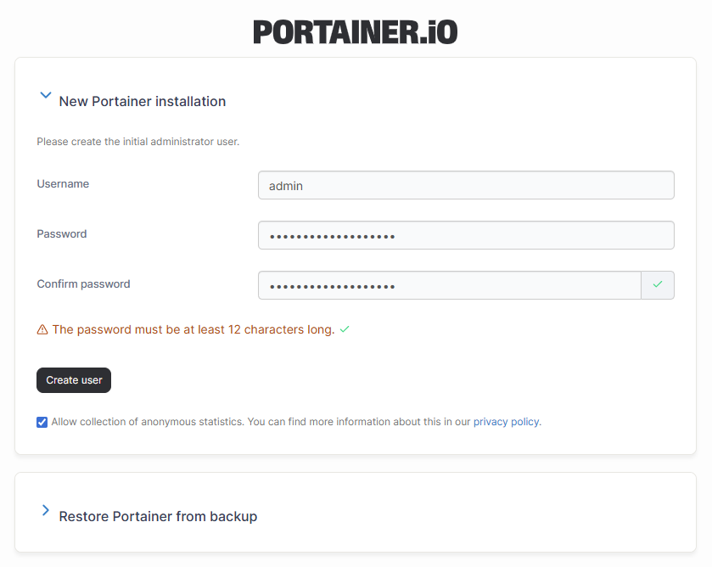The width and height of the screenshot is (712, 567).
Task: Expand the Restore Portainer from backup chevron
Action: (x=46, y=511)
